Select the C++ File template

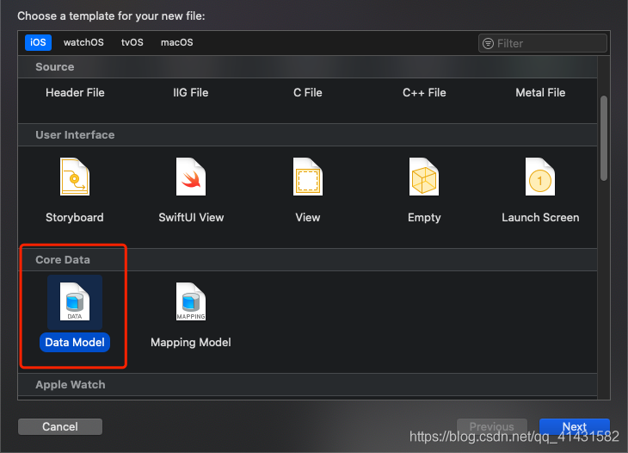point(424,93)
